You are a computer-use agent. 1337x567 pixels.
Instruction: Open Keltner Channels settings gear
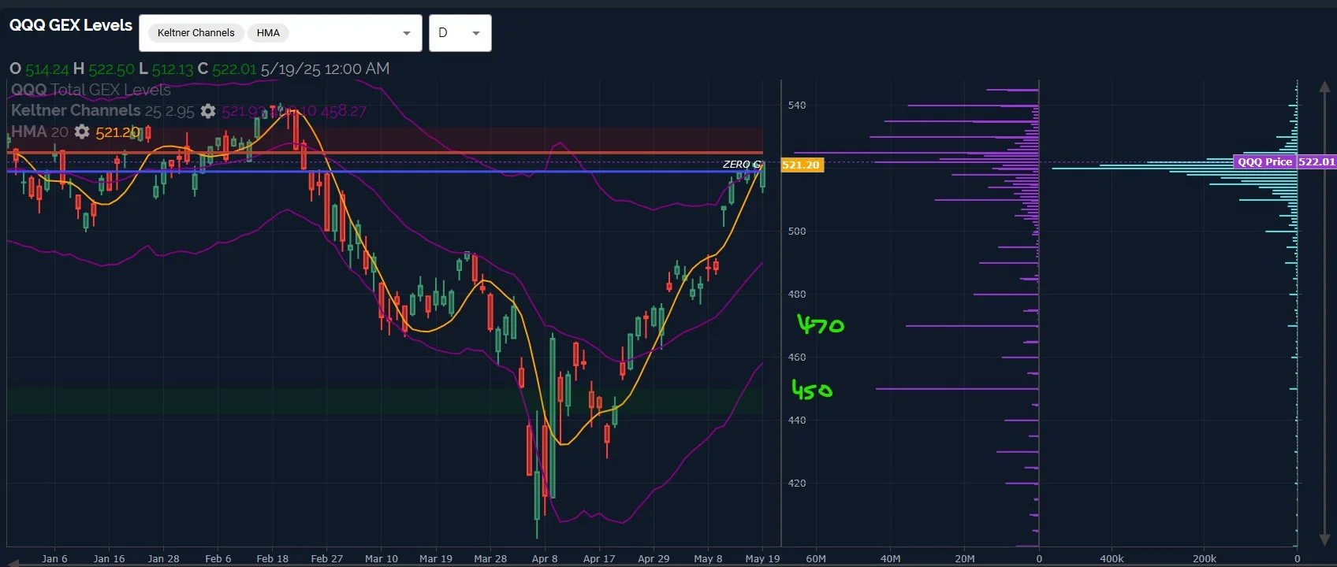tap(208, 111)
